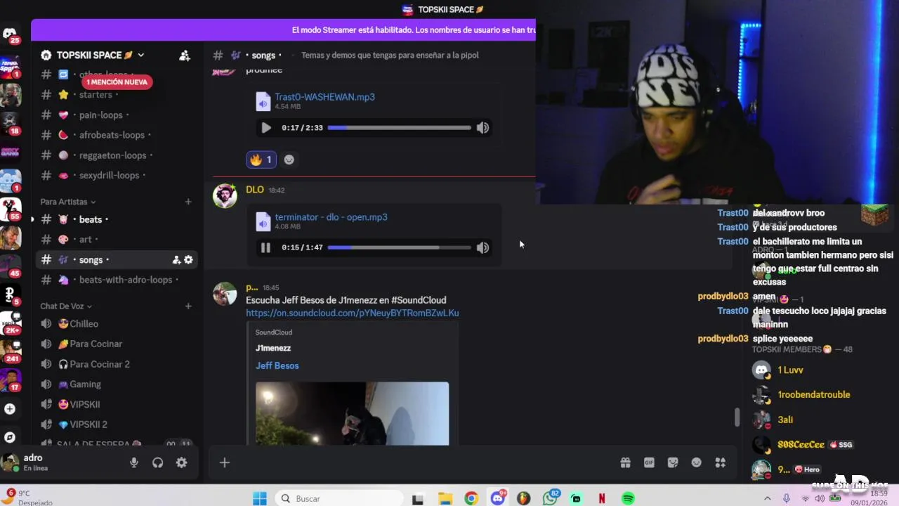
Task: Open the on.soundcloud.com URL
Action: (x=352, y=313)
